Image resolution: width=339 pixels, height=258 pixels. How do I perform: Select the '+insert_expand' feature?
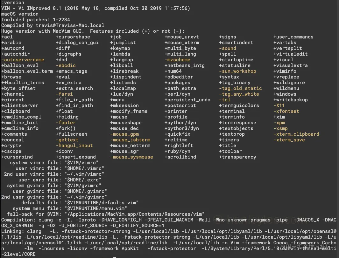[76, 157]
